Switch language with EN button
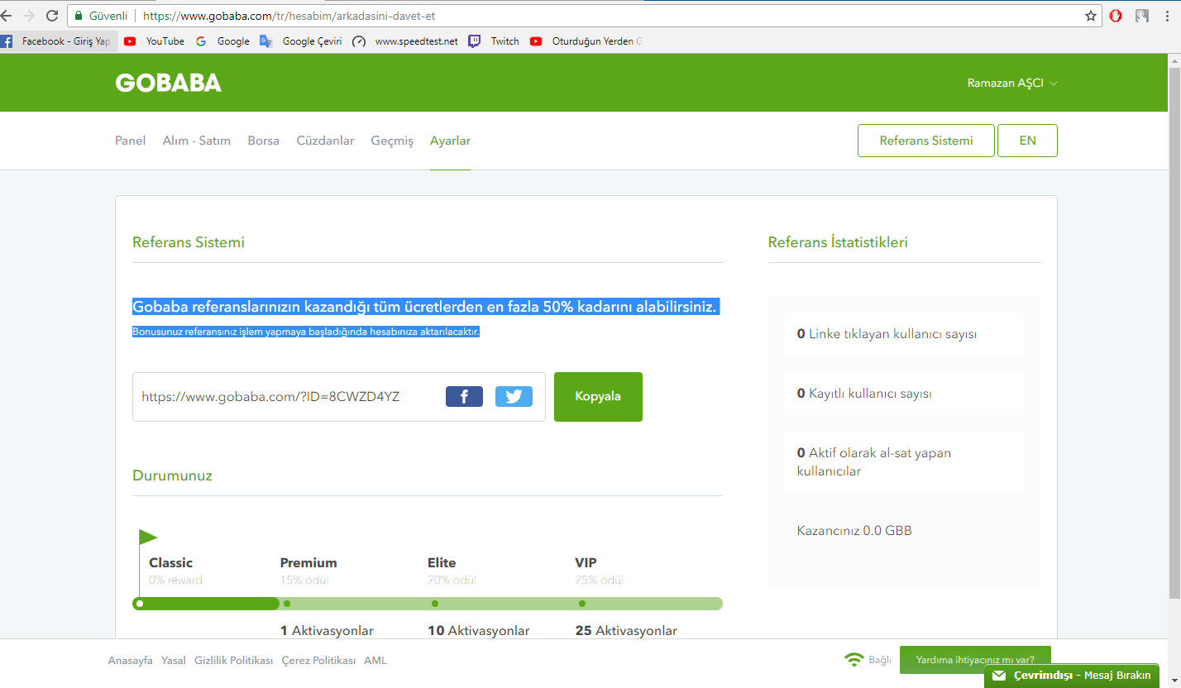1181x688 pixels. pos(1027,141)
